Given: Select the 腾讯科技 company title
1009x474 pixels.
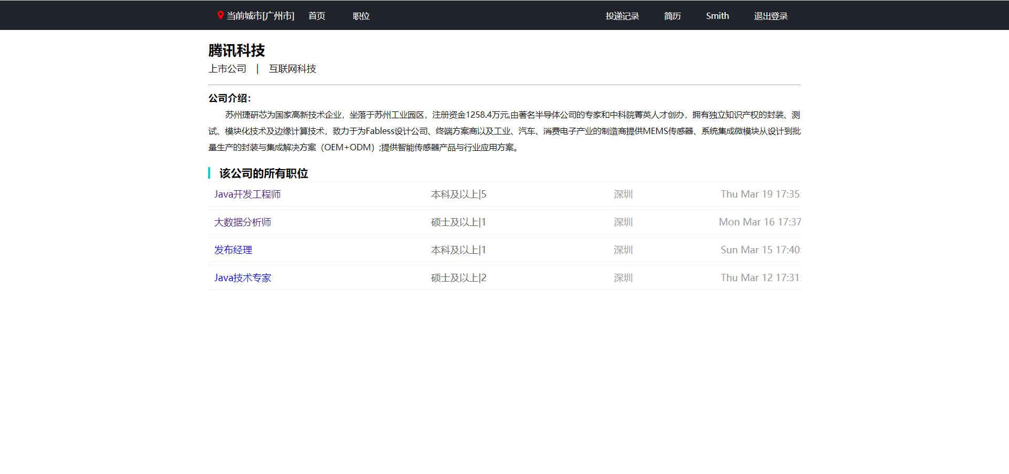Looking at the screenshot, I should pyautogui.click(x=237, y=50).
